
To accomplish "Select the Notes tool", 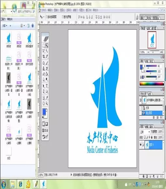I will pos(44,98).
